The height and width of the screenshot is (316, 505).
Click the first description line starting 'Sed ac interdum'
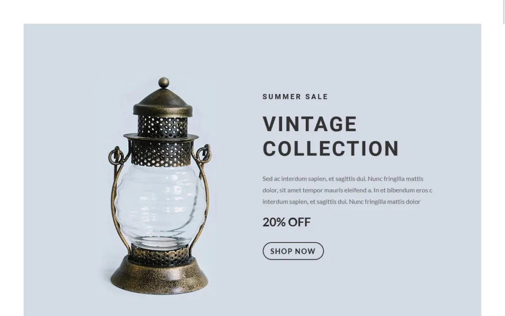pos(343,179)
